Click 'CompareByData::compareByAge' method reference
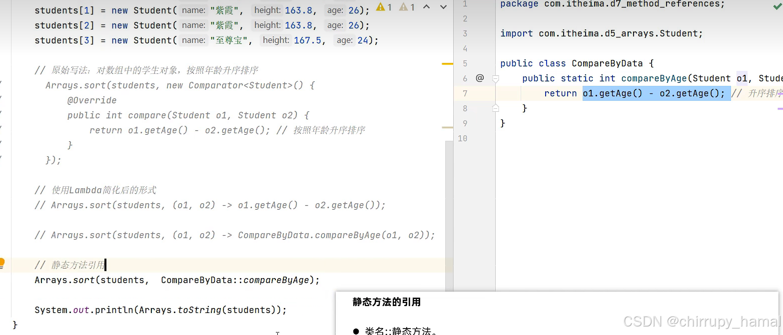783x335 pixels. [x=235, y=280]
